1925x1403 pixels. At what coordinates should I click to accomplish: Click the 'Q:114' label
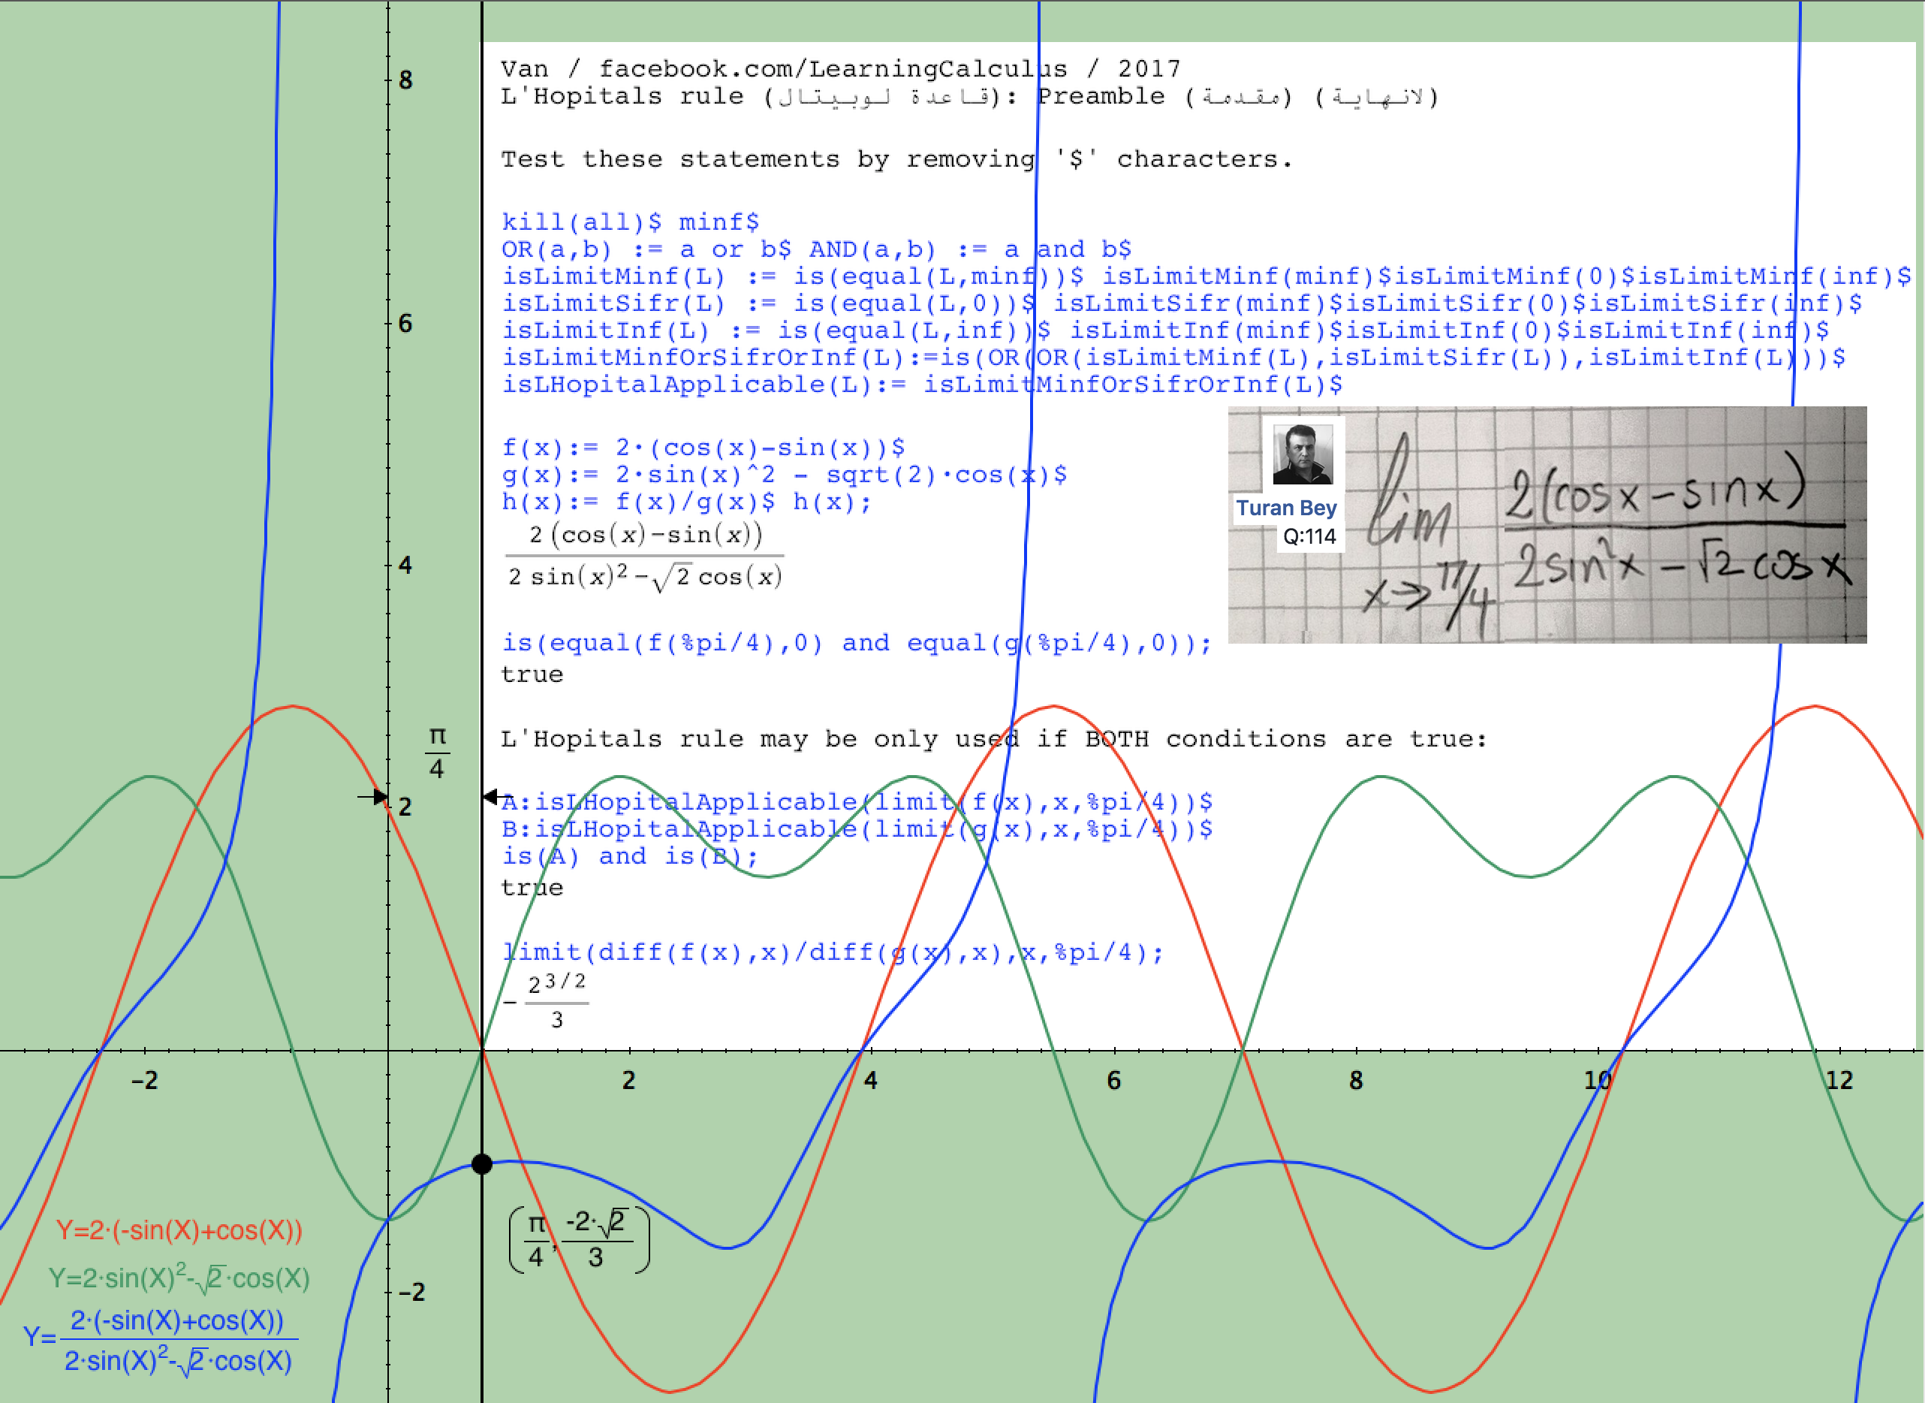[1309, 537]
